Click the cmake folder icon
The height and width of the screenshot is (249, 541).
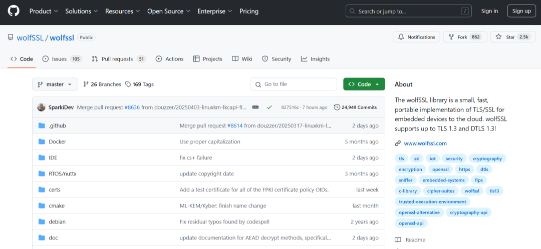[x=42, y=205]
